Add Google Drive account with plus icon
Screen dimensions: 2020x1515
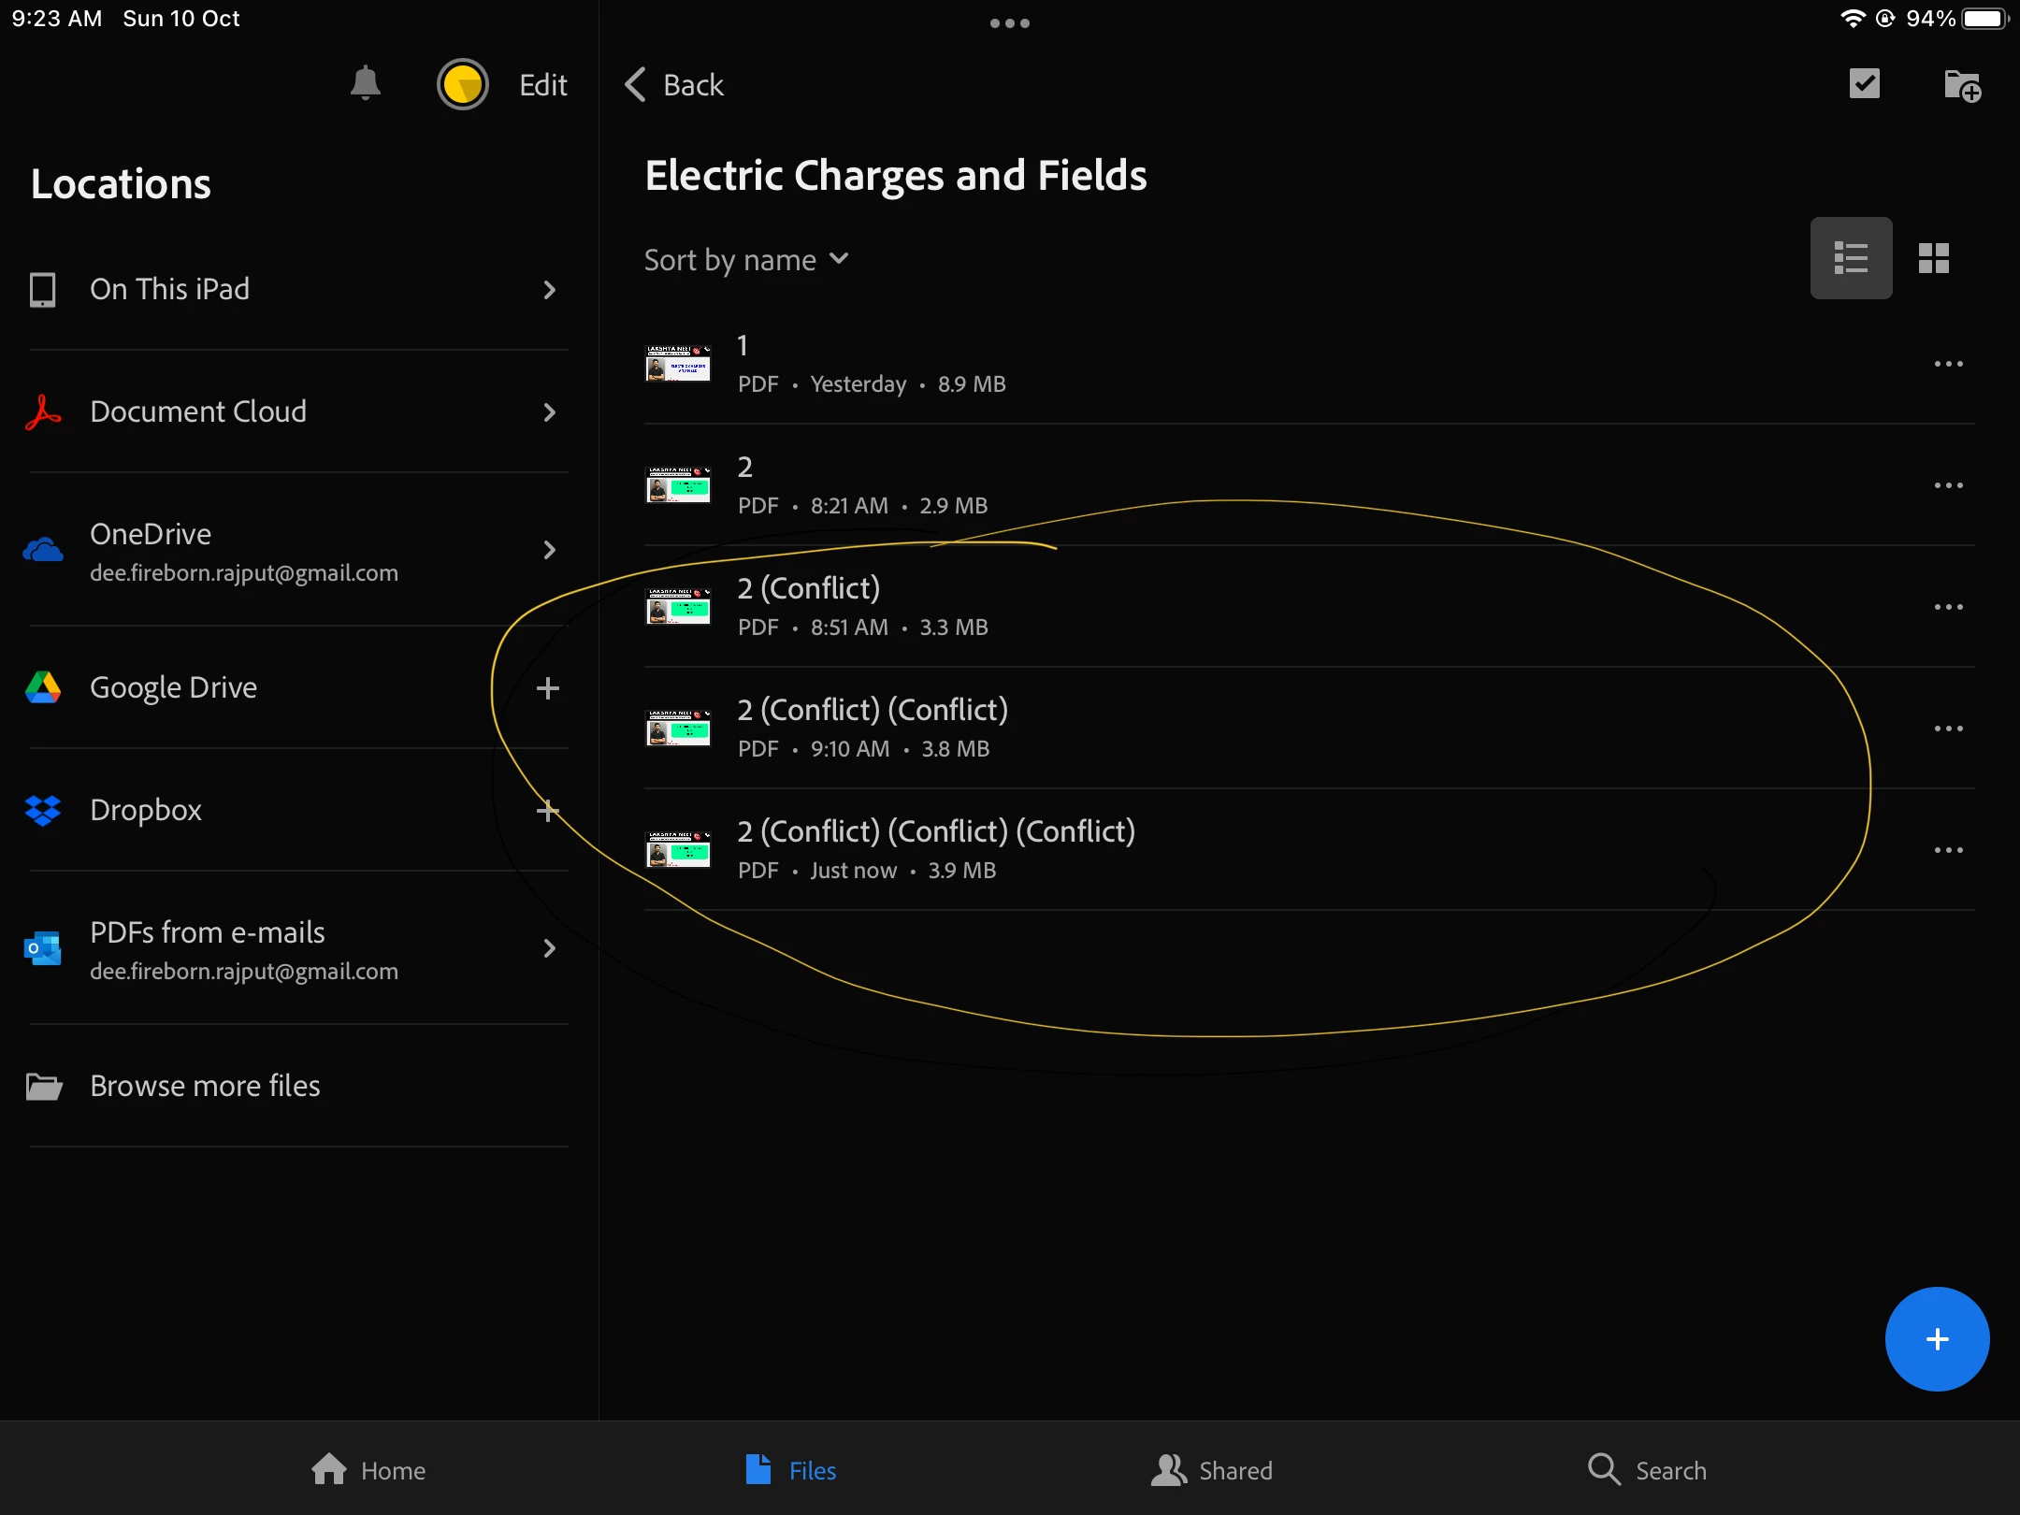coord(548,688)
